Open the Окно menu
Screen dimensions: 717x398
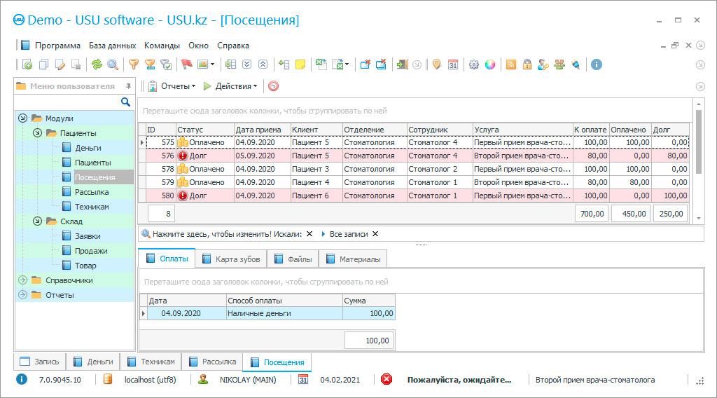(x=198, y=46)
